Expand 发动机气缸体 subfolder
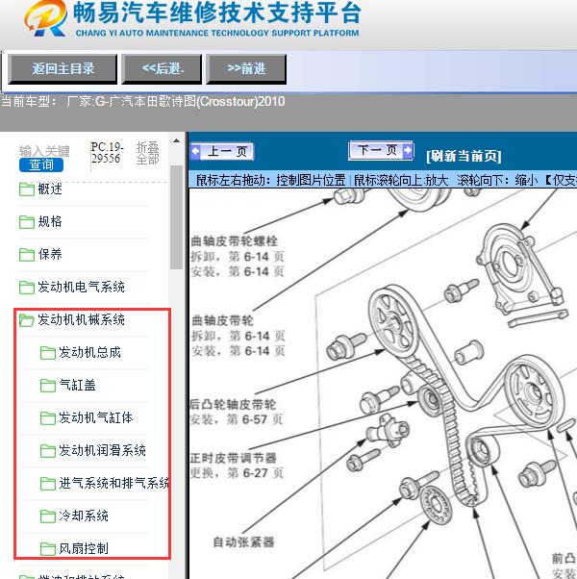This screenshot has width=577, height=579. (96, 417)
